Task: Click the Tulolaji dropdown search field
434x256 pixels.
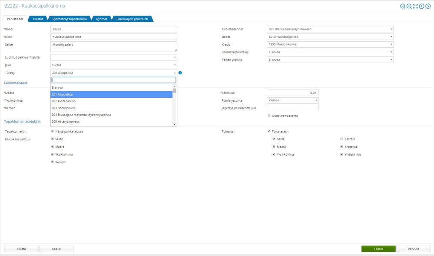Action: (114, 80)
